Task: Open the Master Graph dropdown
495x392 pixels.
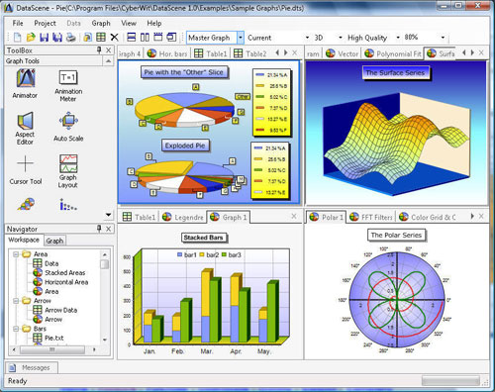Action: (241, 38)
